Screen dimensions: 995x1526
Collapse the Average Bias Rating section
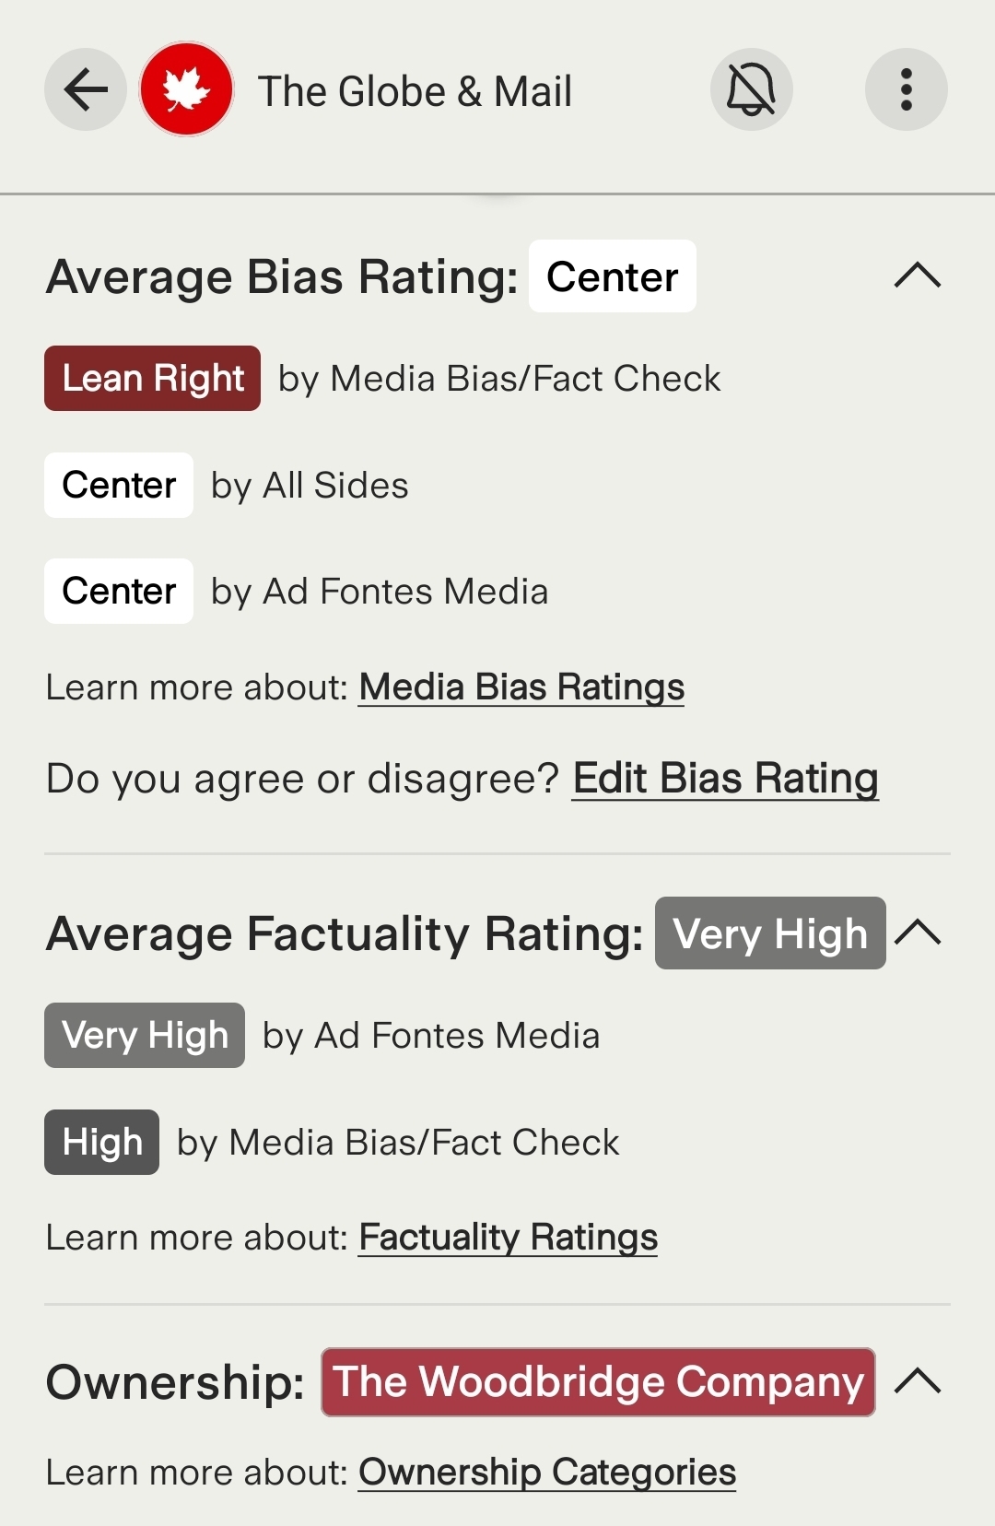(x=918, y=276)
